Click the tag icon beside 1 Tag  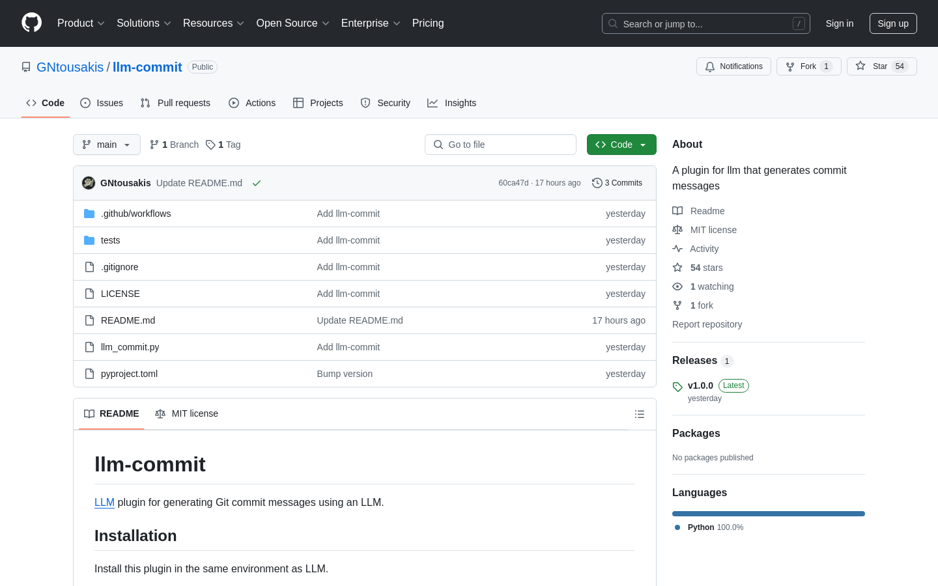[210, 145]
